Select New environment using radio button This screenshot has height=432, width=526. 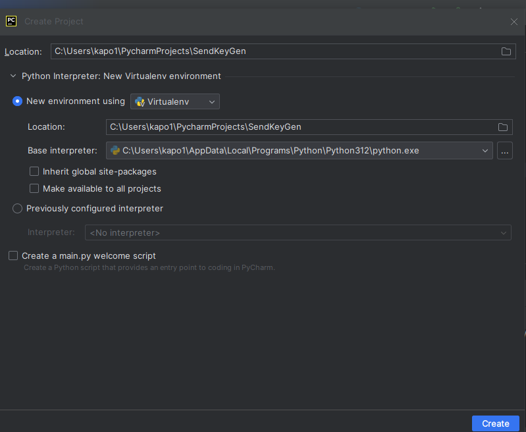[x=17, y=101]
